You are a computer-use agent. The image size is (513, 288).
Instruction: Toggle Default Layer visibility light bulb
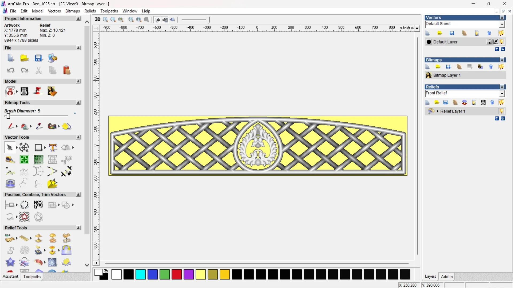(502, 42)
